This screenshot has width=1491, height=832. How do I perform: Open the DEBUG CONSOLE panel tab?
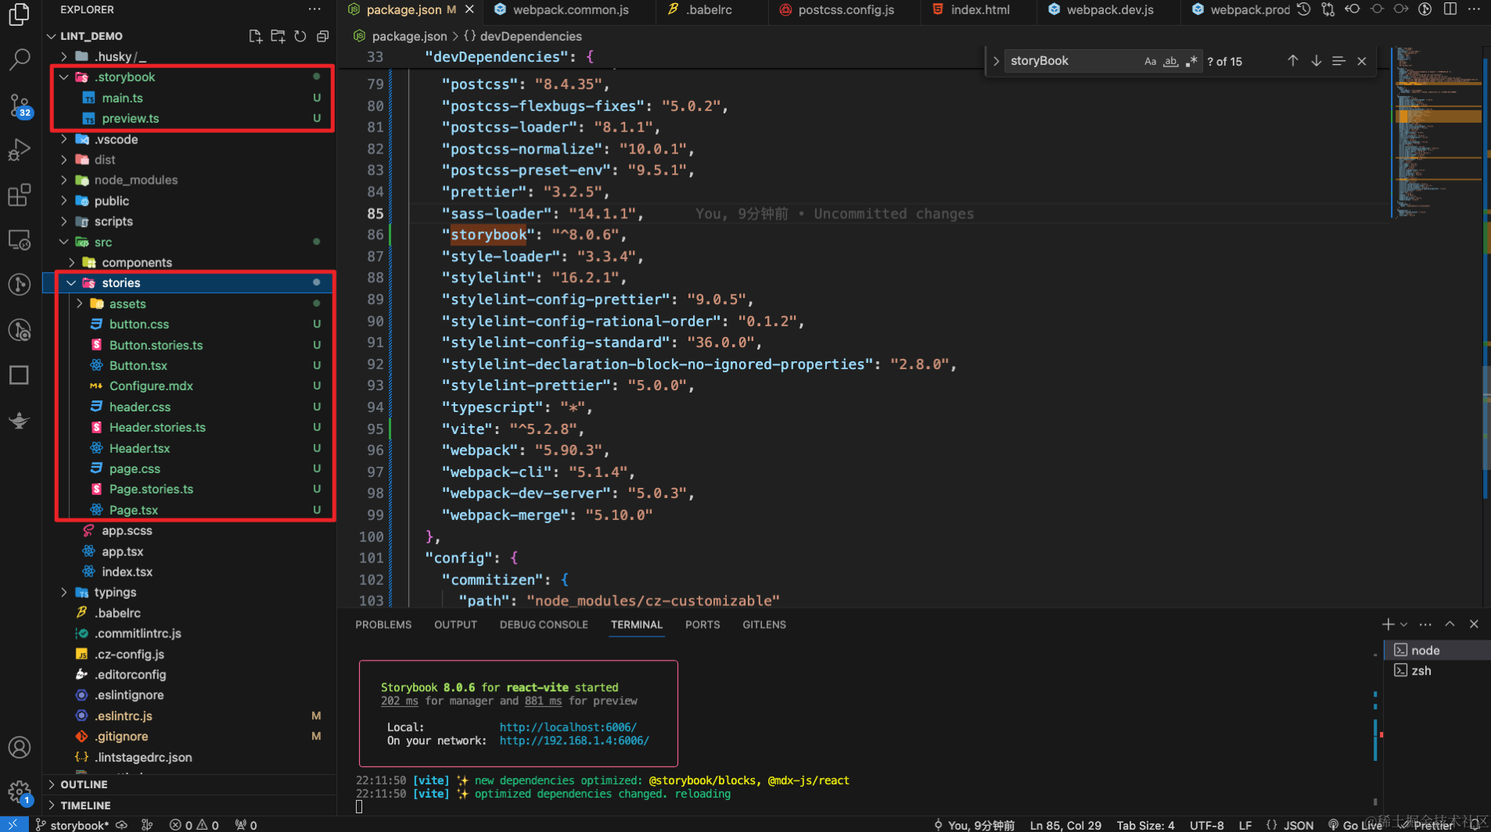[544, 625]
